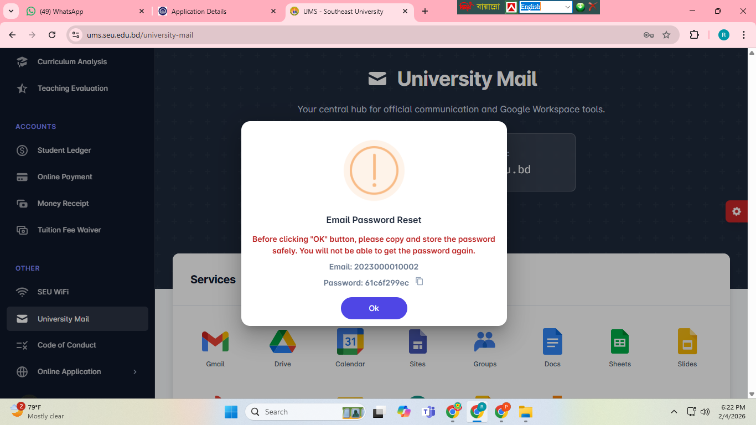The image size is (756, 425).
Task: Open the Calendar service icon
Action: click(x=350, y=341)
